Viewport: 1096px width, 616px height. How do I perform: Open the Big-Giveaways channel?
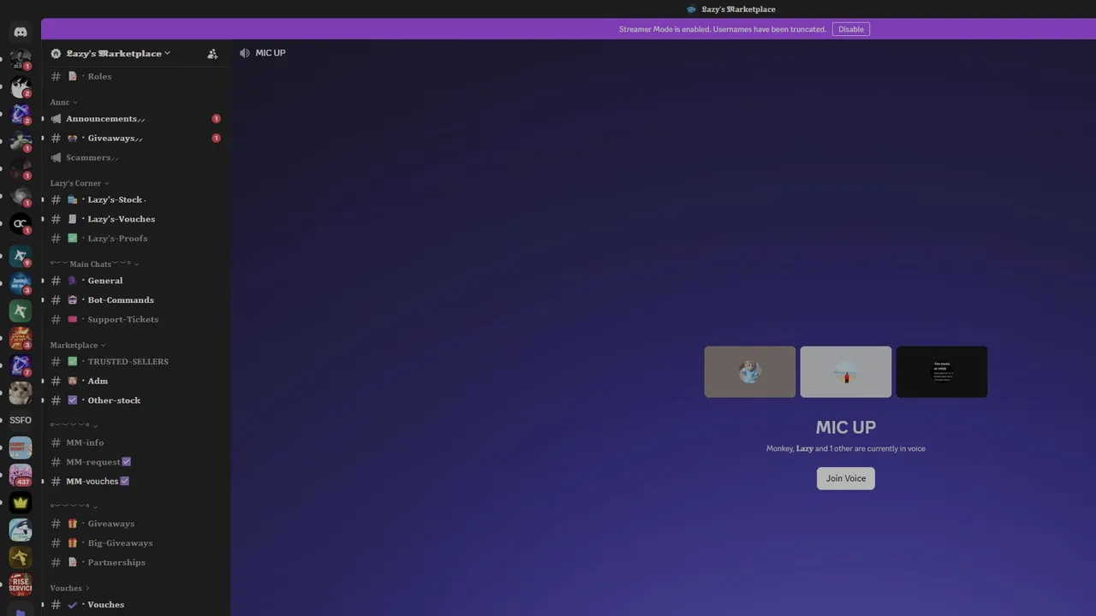tap(136, 542)
